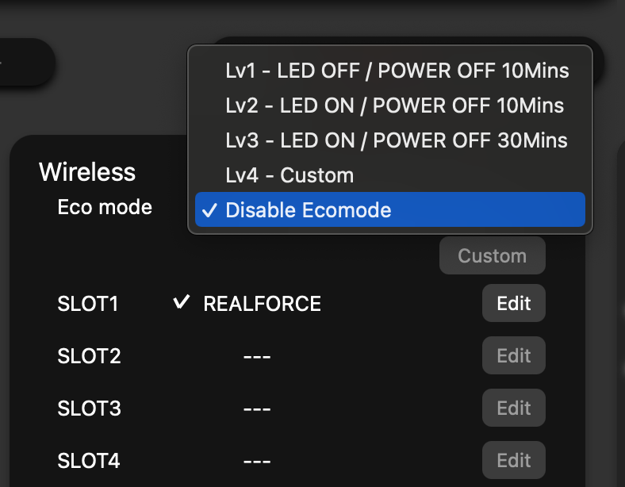625x487 pixels.
Task: Choose Lv2 LED ON power off 10Mins
Action: coord(394,105)
